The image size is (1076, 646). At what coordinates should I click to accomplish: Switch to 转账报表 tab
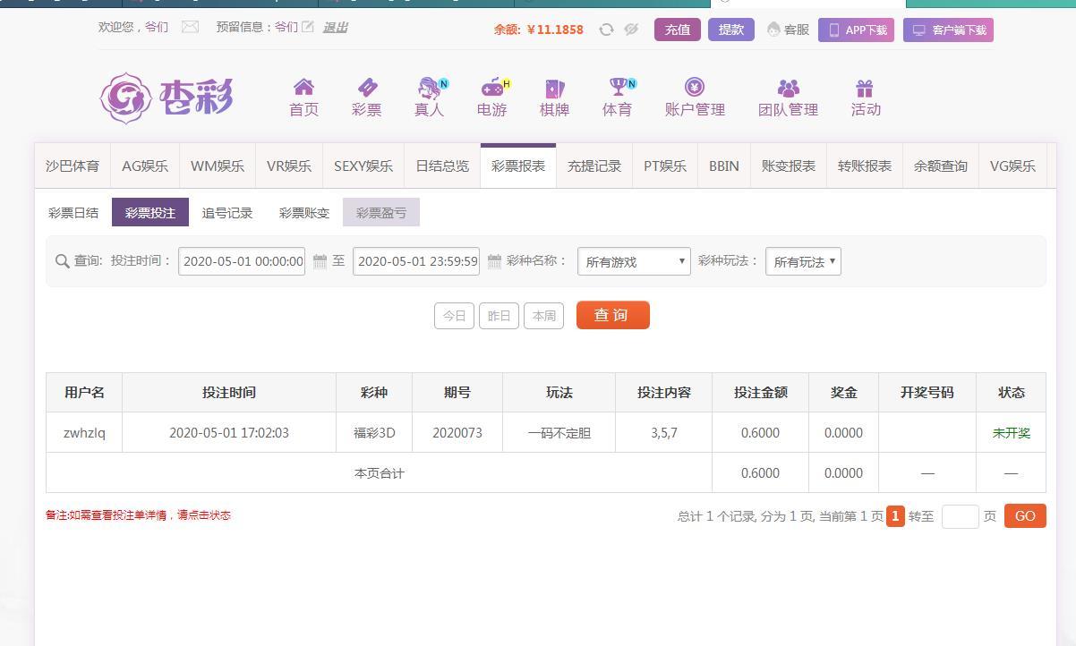click(x=865, y=166)
